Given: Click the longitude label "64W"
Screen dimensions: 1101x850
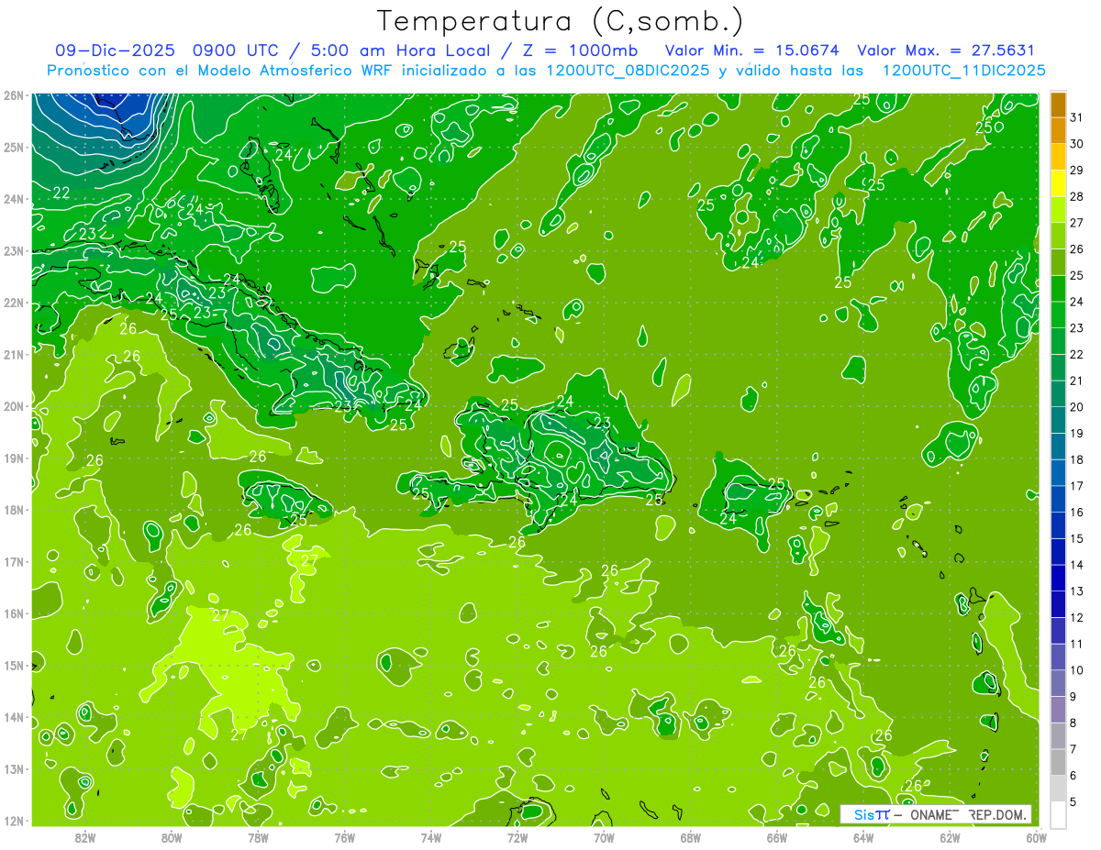Looking at the screenshot, I should [862, 836].
